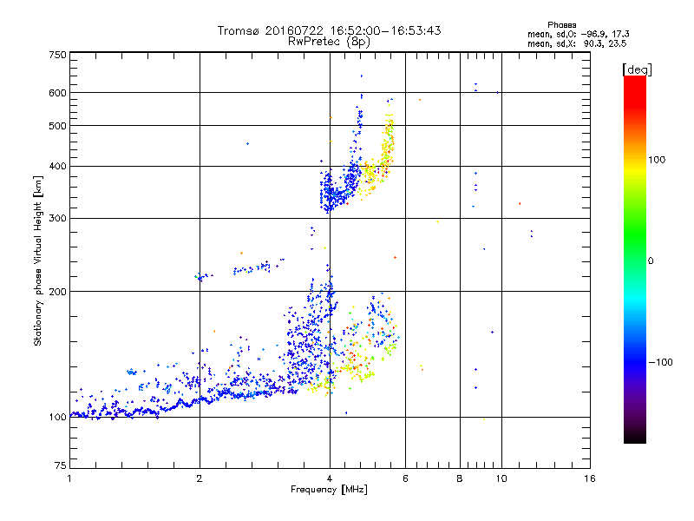The width and height of the screenshot is (694, 521).
Task: Click the y-axis tick label '75'
Action: (60, 465)
